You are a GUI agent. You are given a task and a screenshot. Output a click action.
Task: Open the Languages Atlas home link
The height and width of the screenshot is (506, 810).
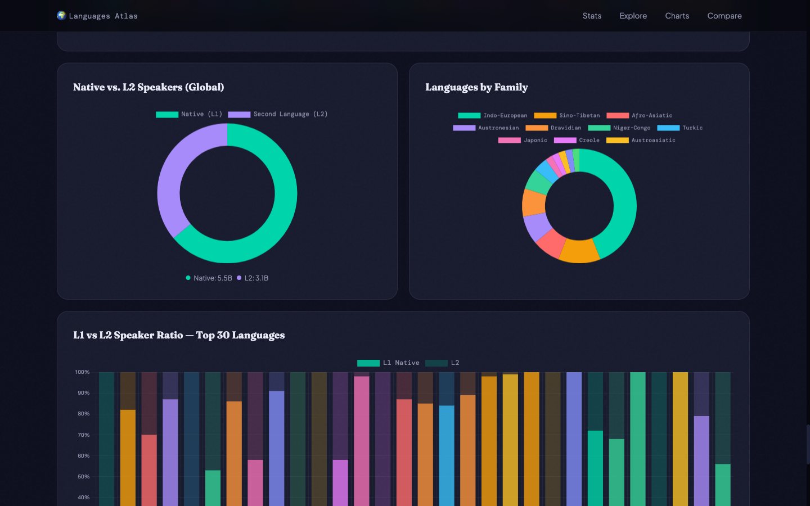97,16
